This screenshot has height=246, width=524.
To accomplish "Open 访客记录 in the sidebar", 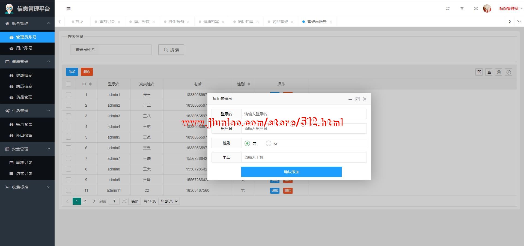I will tap(24, 173).
